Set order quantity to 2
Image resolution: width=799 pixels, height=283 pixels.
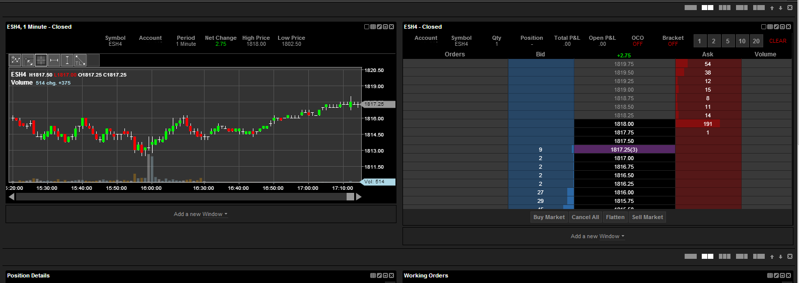(713, 41)
